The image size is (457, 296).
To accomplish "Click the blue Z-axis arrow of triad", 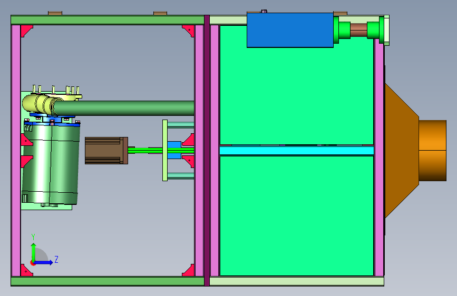I will 43,262.
